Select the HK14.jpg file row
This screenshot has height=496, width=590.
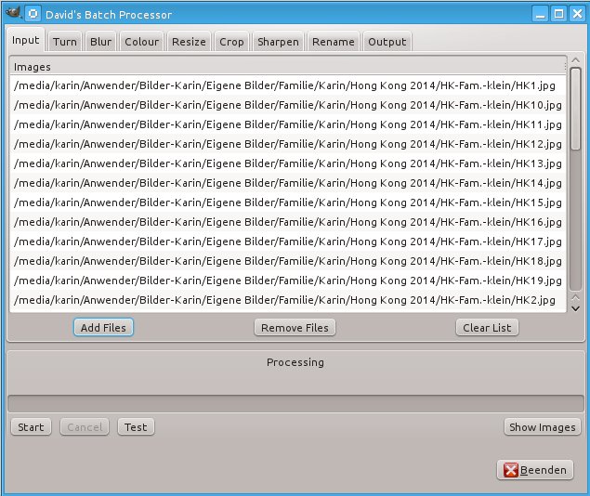click(288, 183)
